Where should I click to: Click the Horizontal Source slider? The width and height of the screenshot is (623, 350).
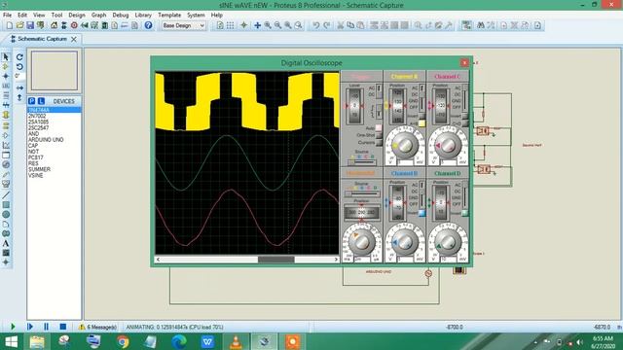point(362,193)
